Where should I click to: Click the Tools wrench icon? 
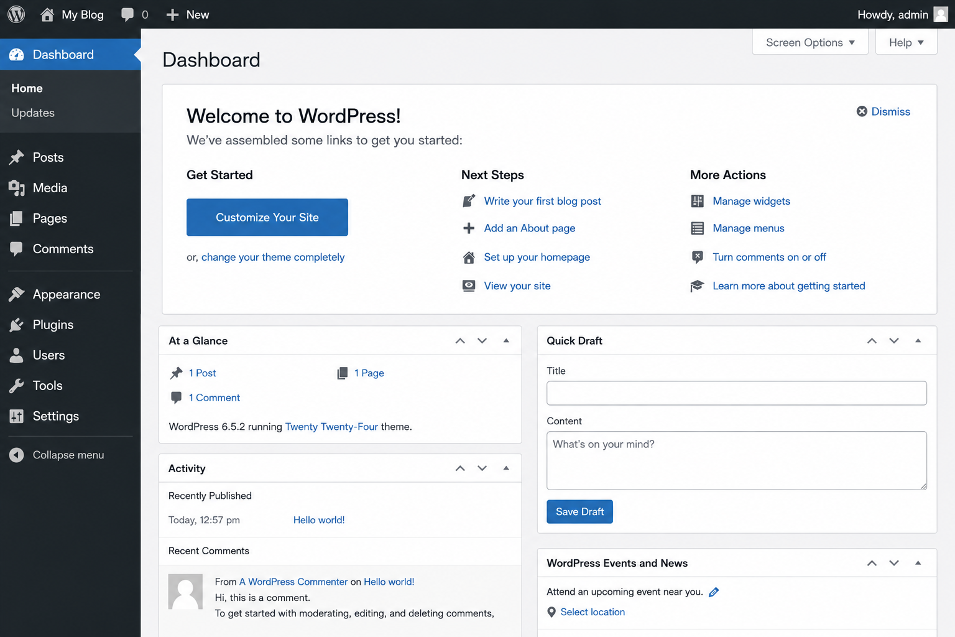[x=17, y=386]
